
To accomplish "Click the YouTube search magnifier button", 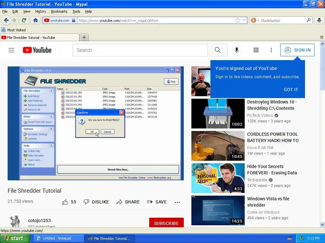I will pyautogui.click(x=218, y=50).
